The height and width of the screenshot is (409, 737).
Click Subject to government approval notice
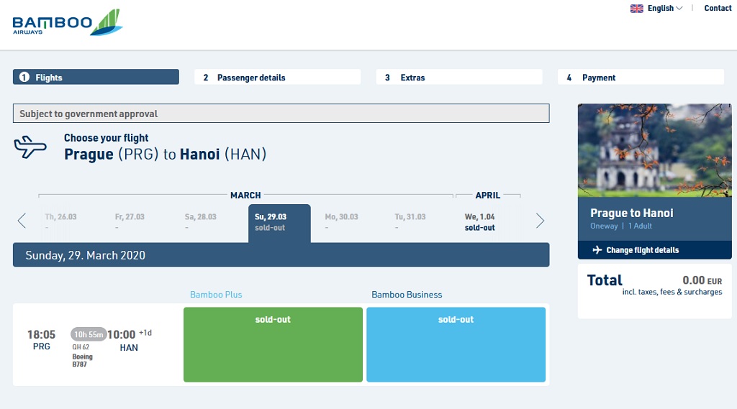coord(281,113)
